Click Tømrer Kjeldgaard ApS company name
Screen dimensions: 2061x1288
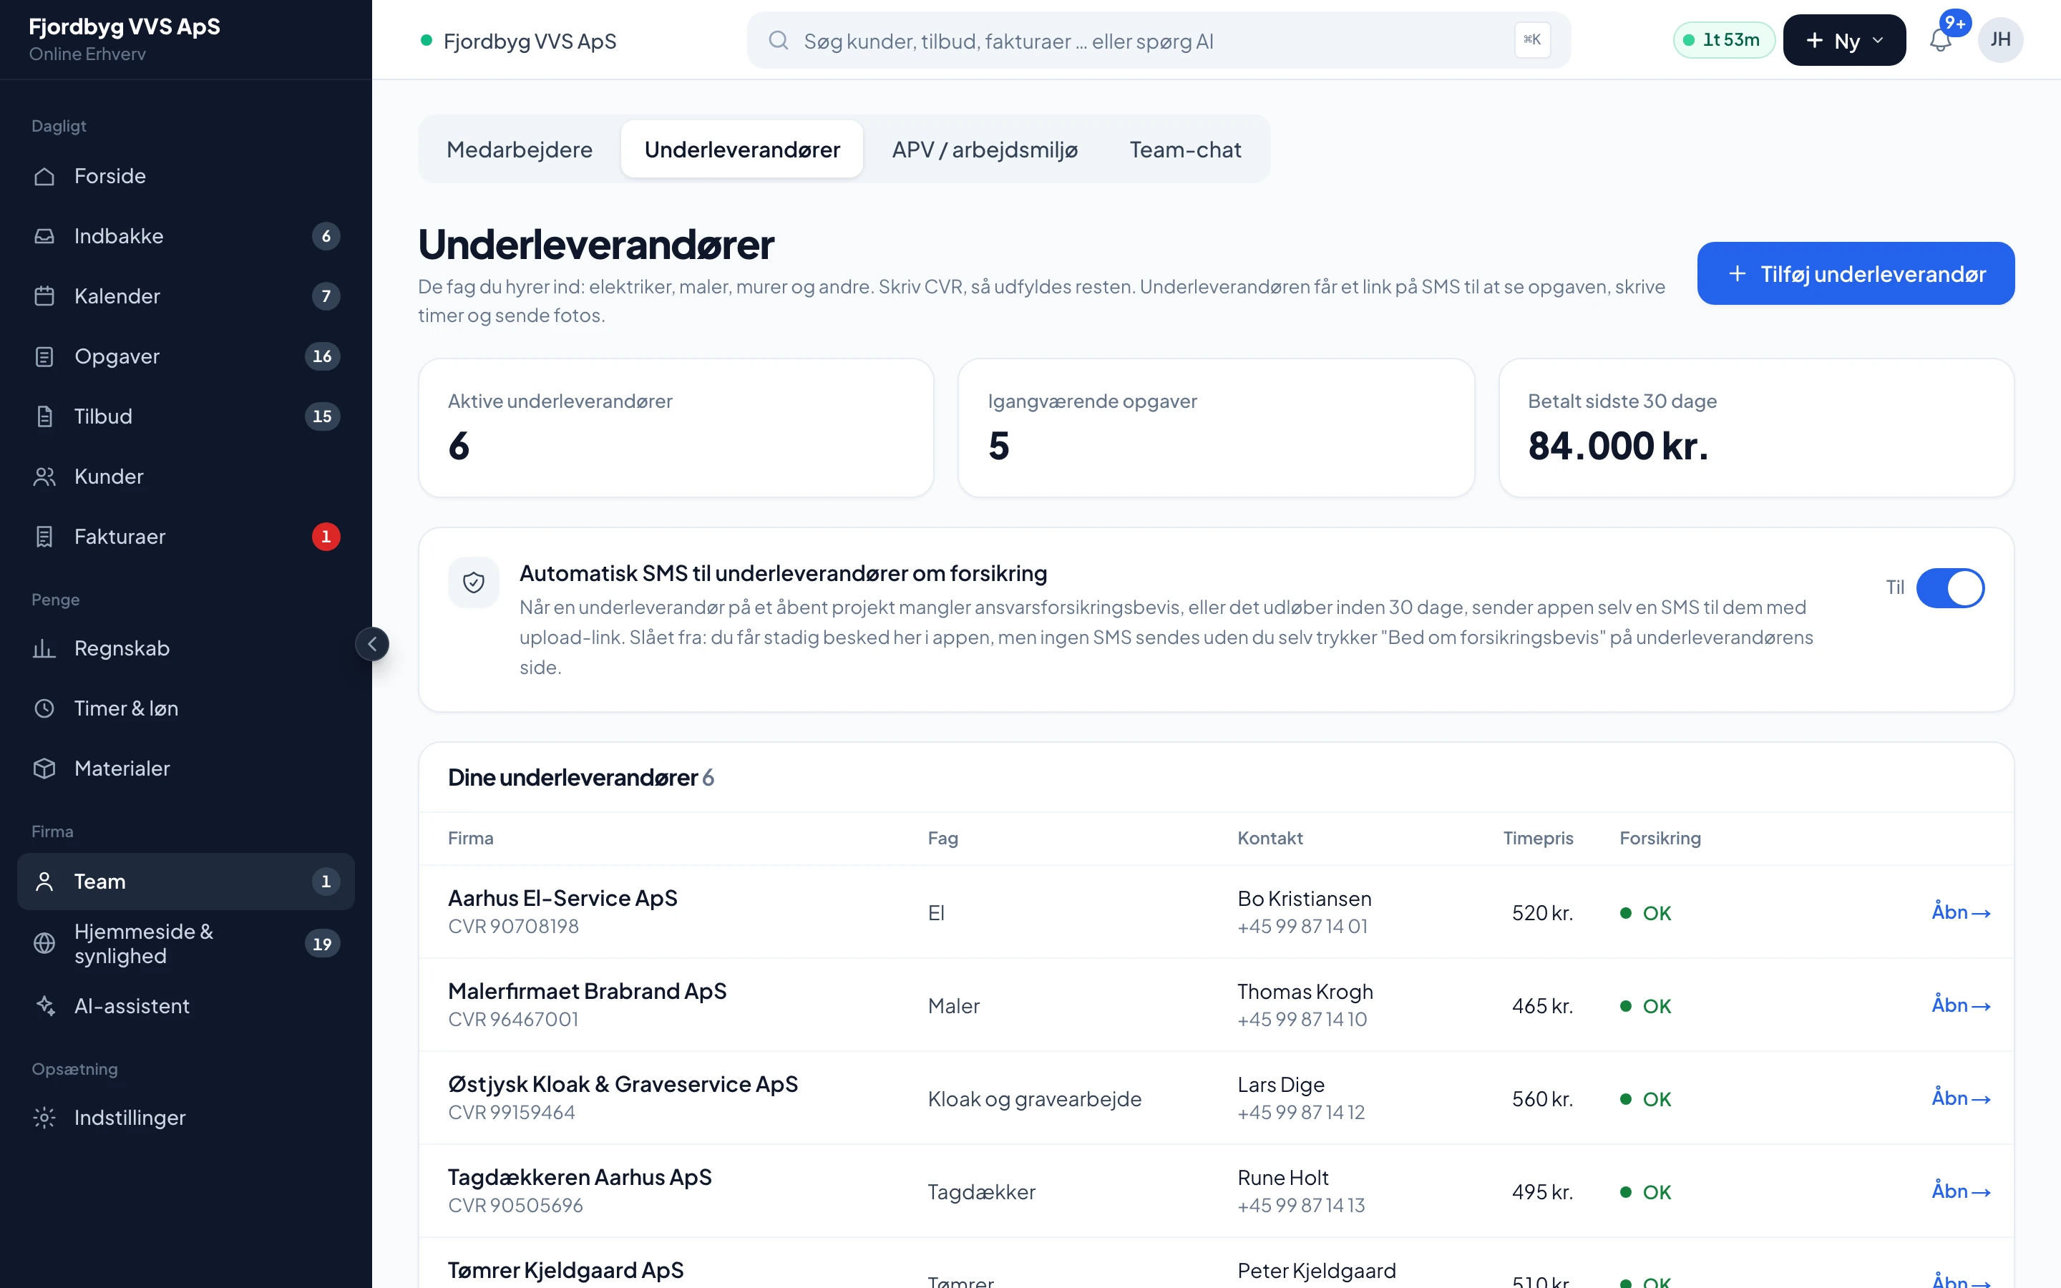click(565, 1270)
